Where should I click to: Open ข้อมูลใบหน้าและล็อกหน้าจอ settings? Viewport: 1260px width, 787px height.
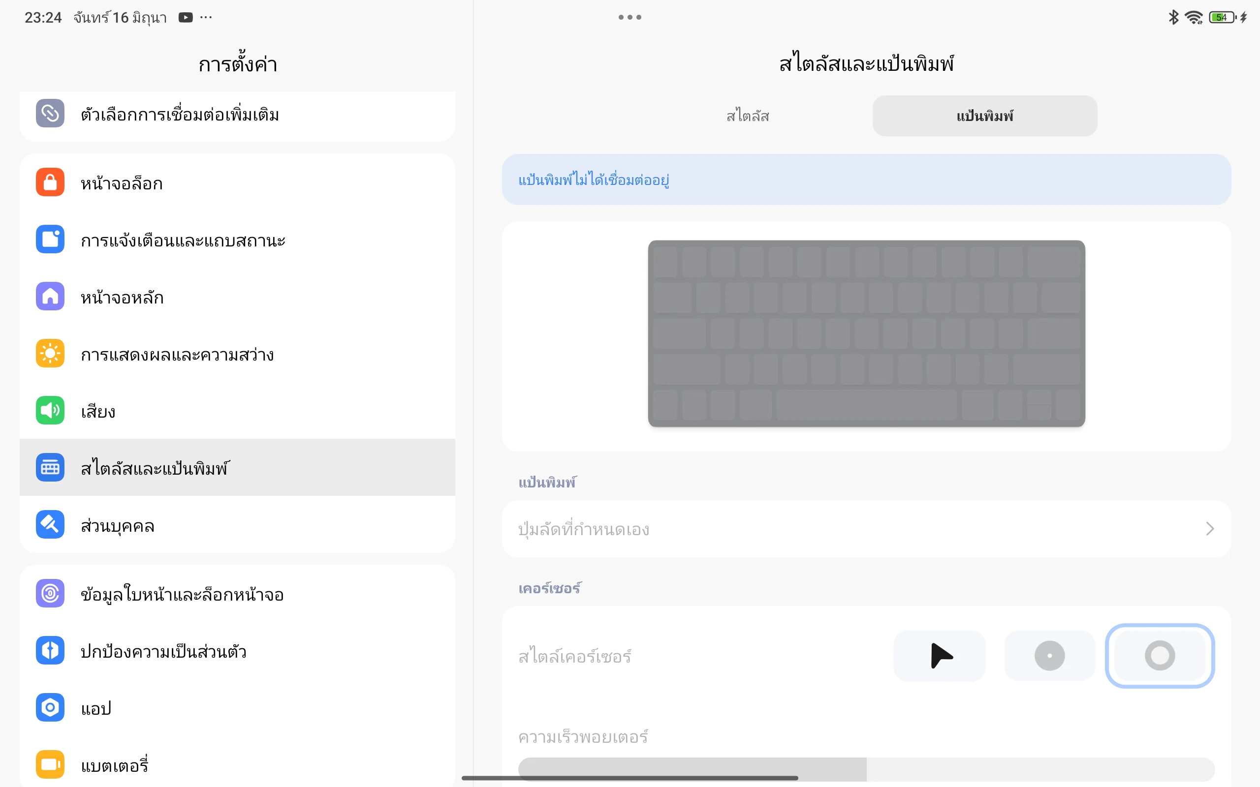(x=237, y=593)
